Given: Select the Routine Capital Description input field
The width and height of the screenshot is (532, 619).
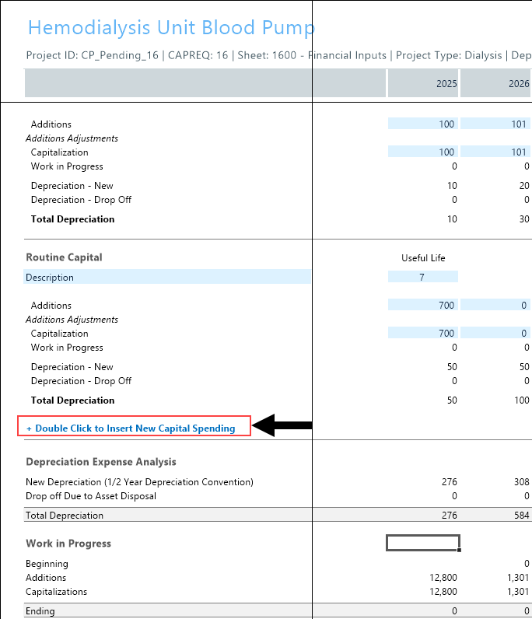Looking at the screenshot, I should (167, 277).
